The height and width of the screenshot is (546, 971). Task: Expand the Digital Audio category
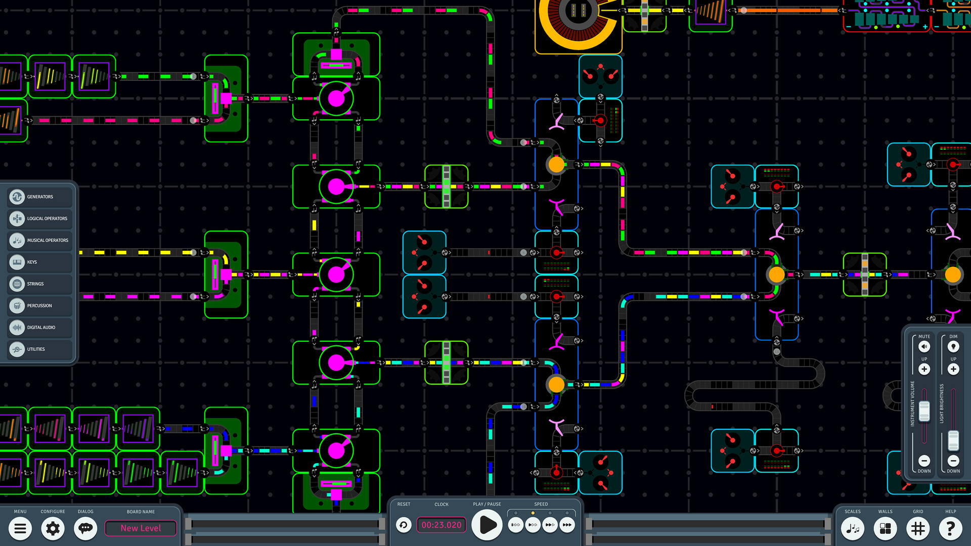click(39, 327)
